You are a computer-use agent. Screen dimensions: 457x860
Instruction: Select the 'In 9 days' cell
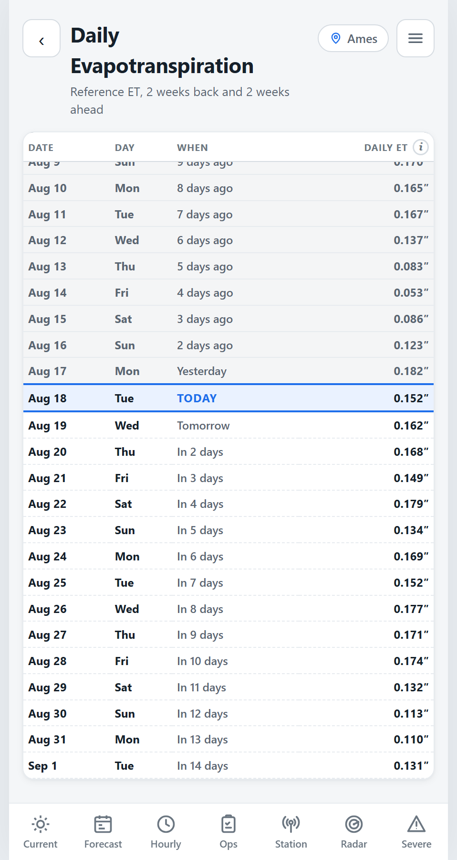tap(200, 635)
